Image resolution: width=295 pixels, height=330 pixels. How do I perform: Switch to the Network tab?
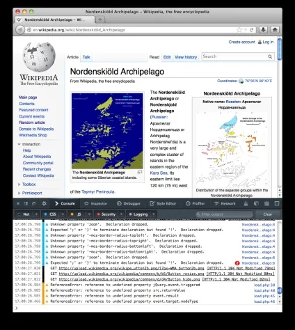[x=225, y=203]
